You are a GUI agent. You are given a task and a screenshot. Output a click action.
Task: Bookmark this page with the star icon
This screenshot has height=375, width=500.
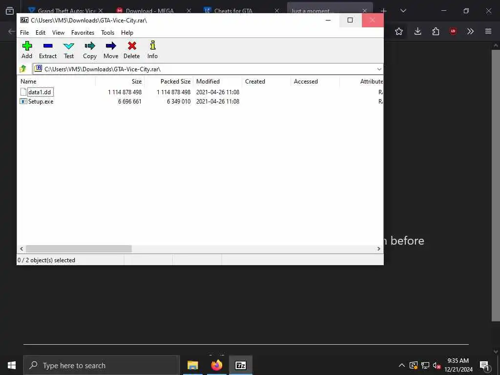(x=399, y=31)
